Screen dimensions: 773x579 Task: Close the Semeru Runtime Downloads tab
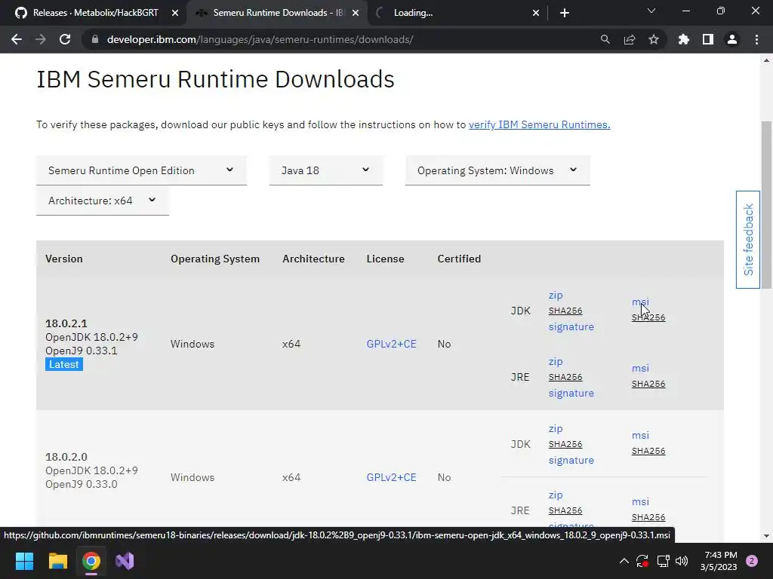pyautogui.click(x=356, y=13)
